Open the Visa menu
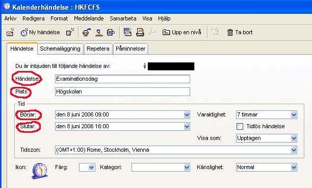 point(147,18)
